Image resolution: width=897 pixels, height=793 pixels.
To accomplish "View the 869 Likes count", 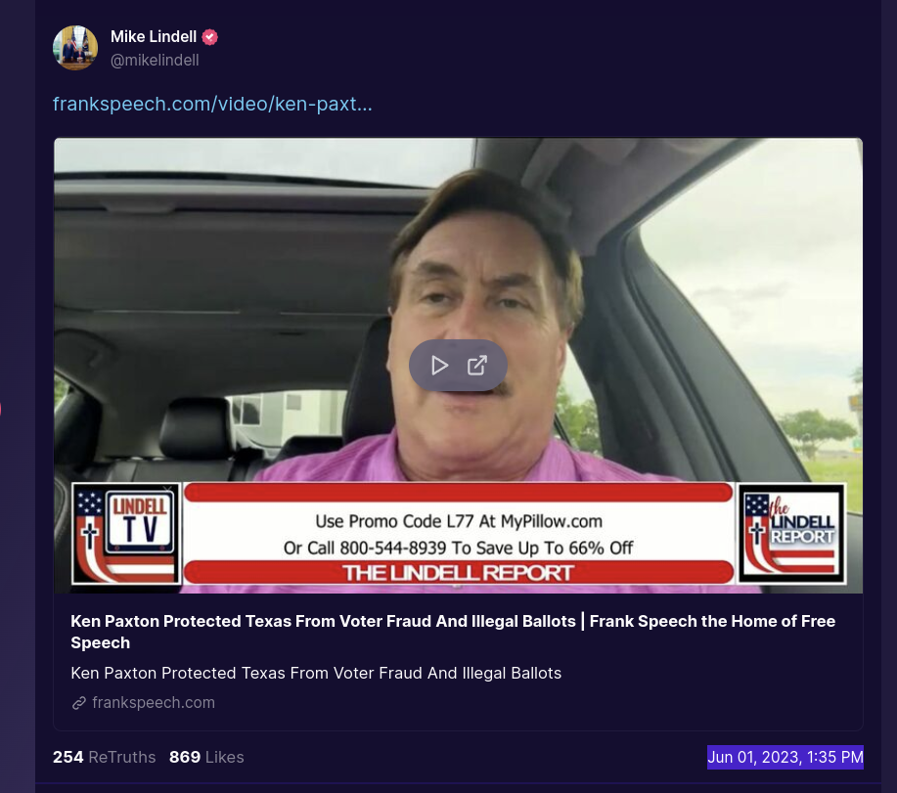I will coord(206,757).
